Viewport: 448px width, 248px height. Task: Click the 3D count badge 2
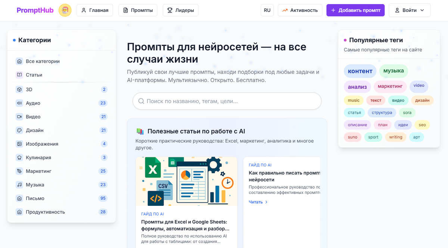[x=104, y=90]
